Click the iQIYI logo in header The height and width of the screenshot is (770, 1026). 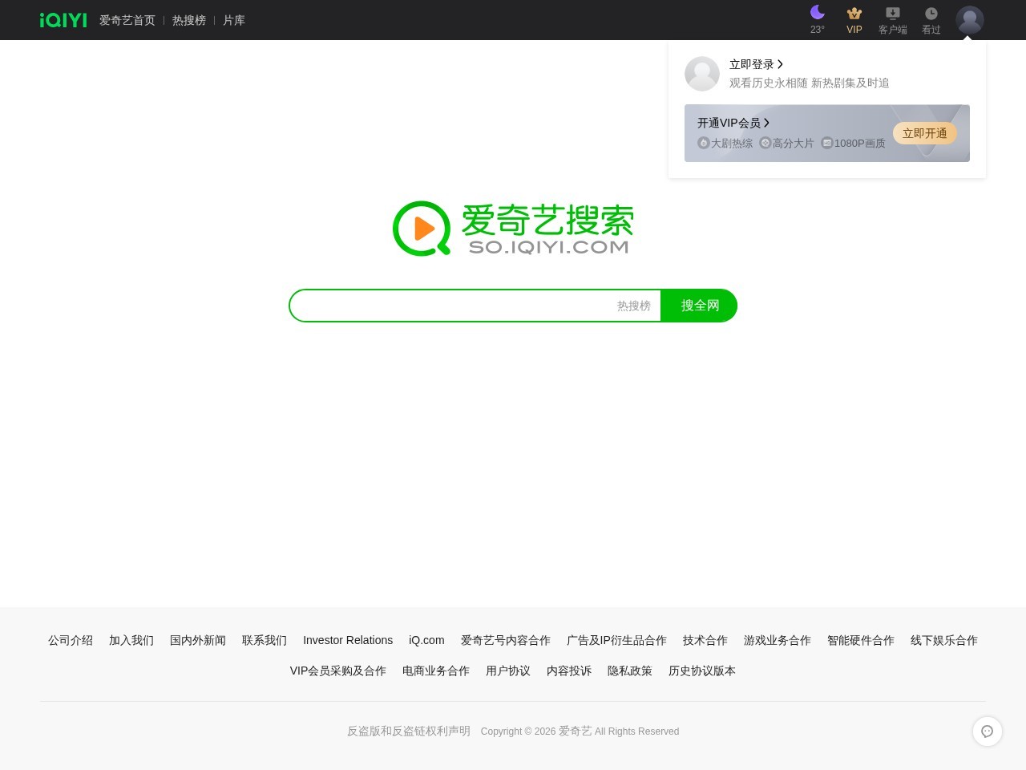[63, 20]
